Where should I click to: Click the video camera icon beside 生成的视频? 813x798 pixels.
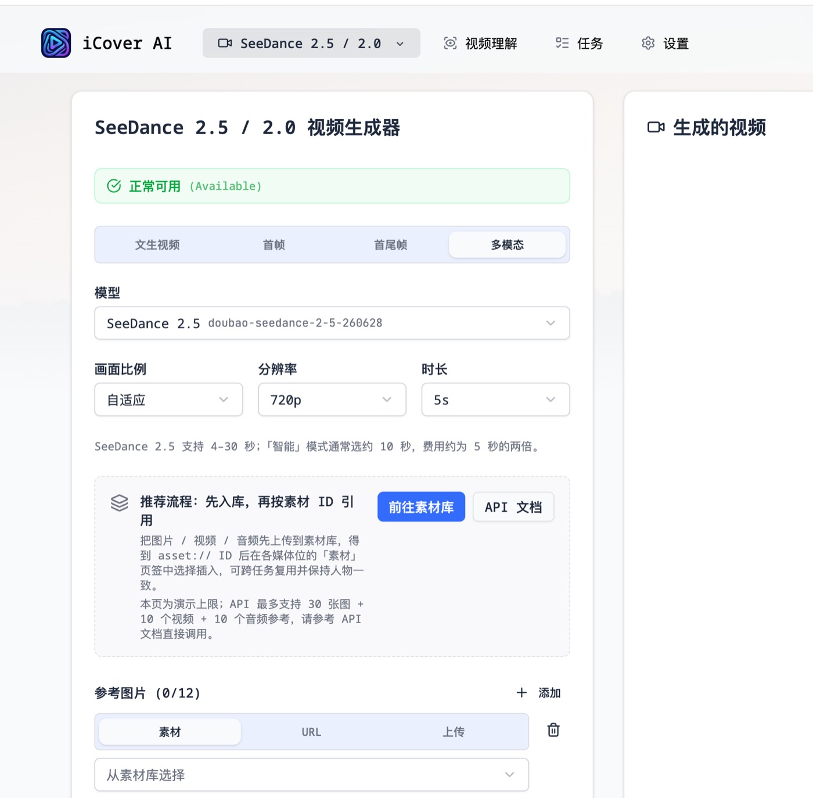[x=656, y=127]
